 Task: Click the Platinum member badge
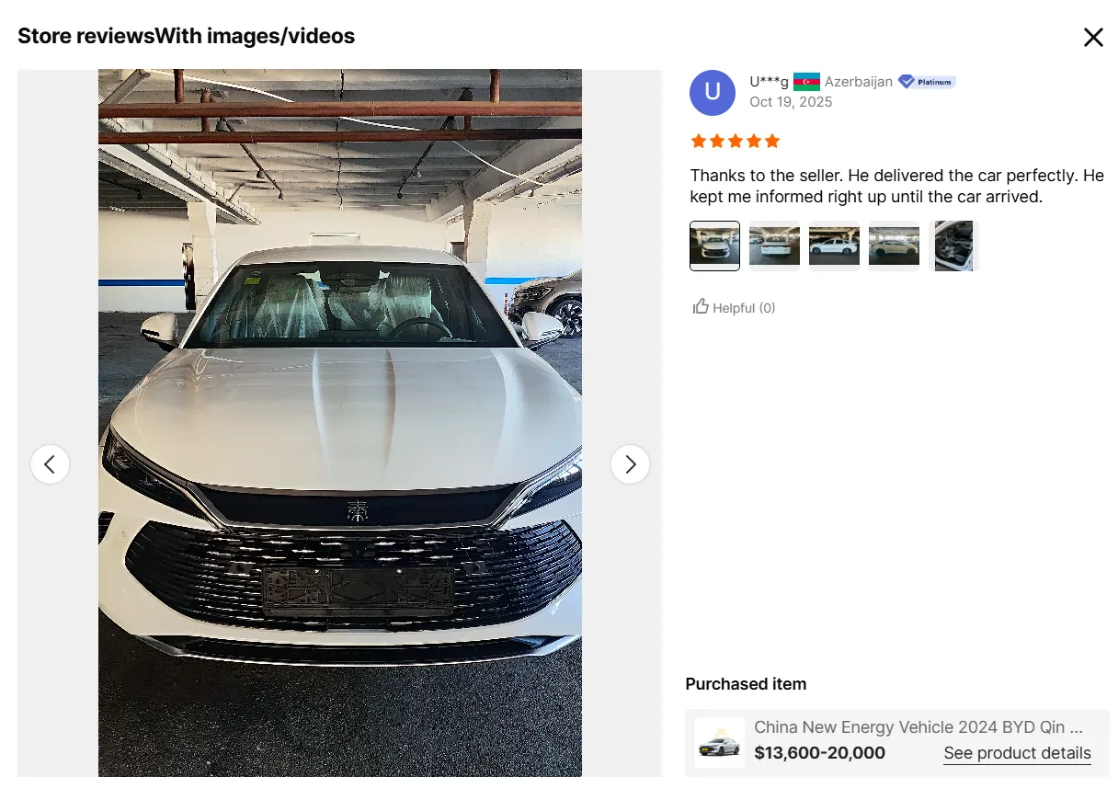(x=927, y=82)
